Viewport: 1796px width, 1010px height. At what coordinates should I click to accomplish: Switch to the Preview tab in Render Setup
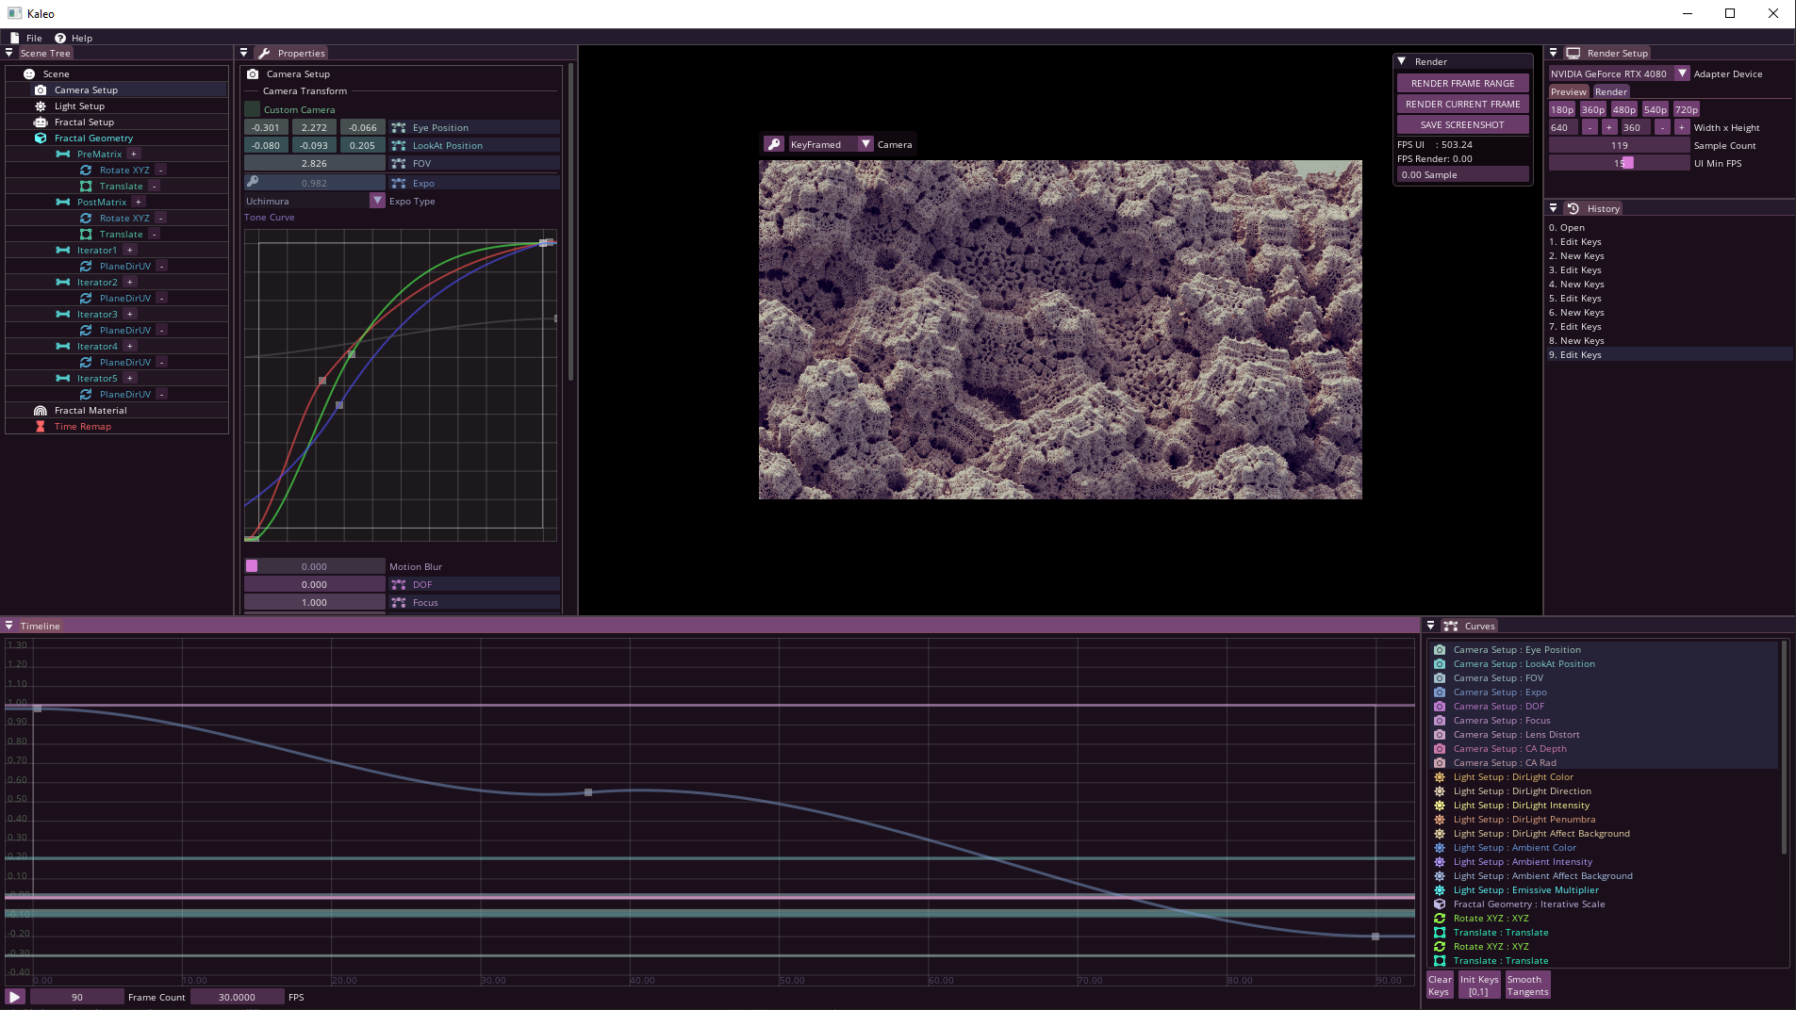[x=1569, y=91]
